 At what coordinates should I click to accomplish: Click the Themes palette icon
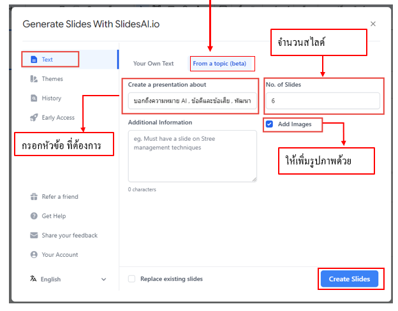pyautogui.click(x=34, y=79)
